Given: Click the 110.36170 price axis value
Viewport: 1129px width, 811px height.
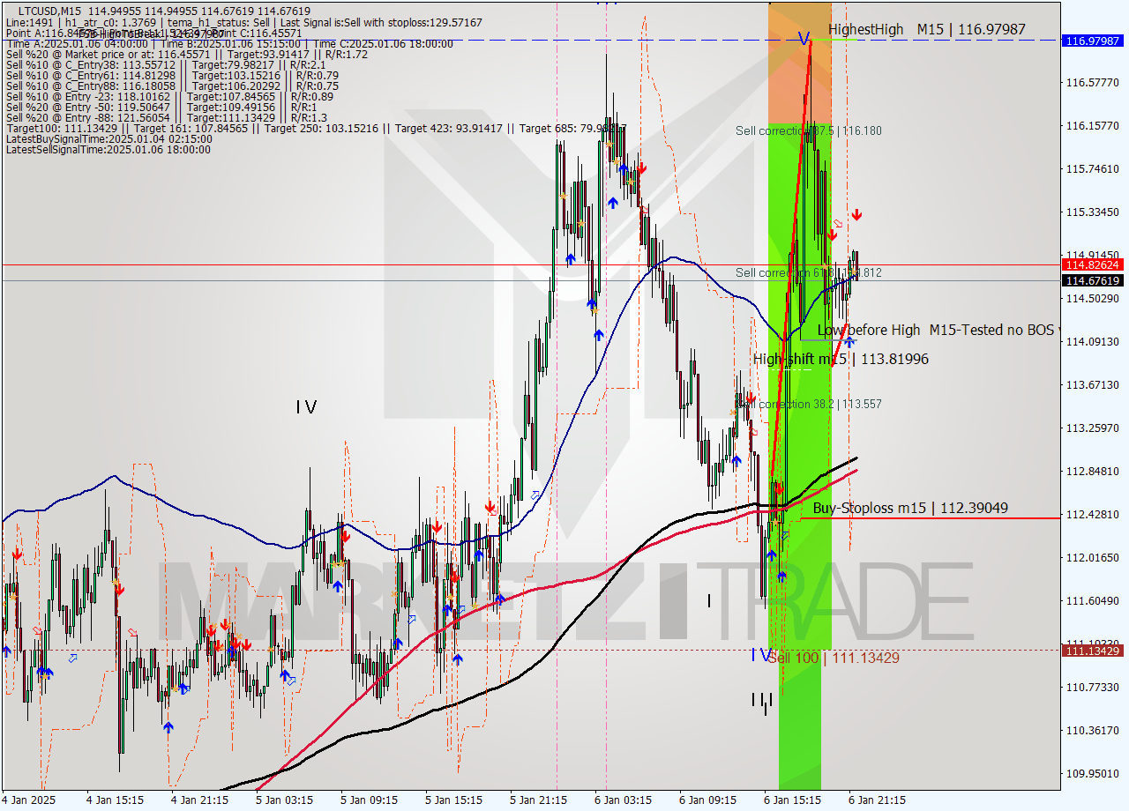Looking at the screenshot, I should pyautogui.click(x=1093, y=731).
